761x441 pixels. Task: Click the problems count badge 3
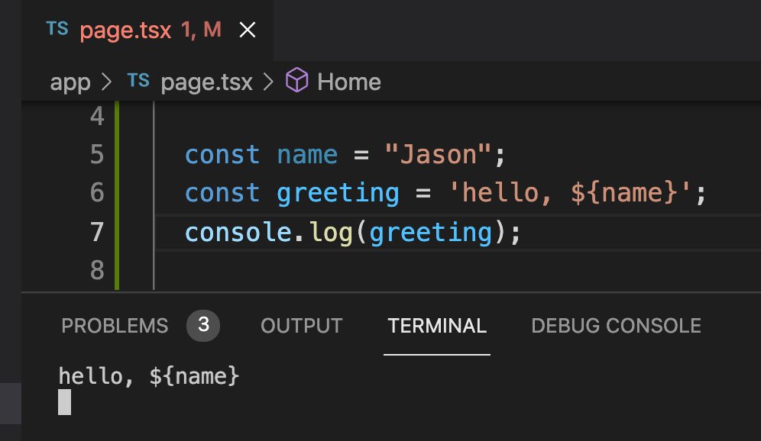click(203, 325)
